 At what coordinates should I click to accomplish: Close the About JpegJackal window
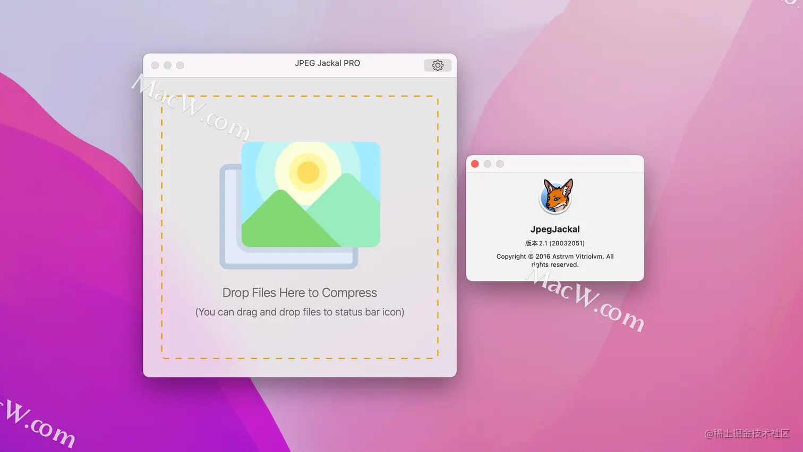475,164
